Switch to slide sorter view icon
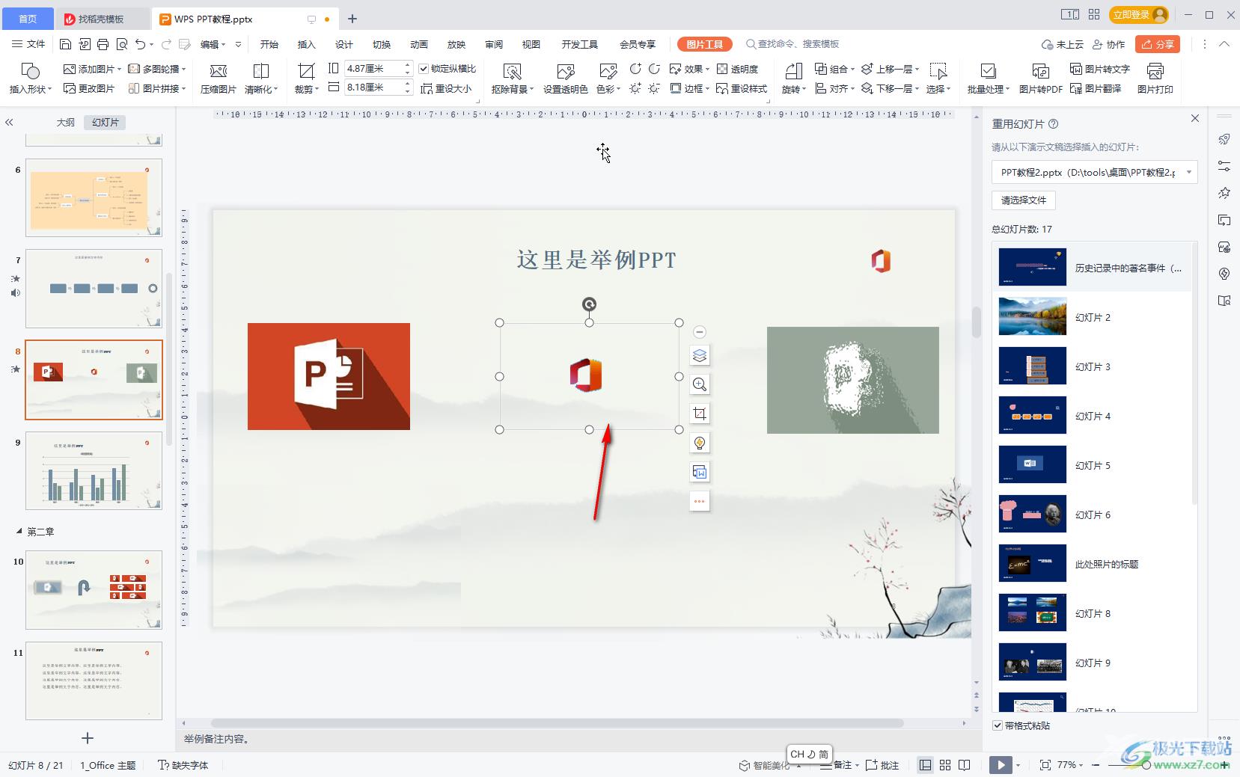 (945, 765)
